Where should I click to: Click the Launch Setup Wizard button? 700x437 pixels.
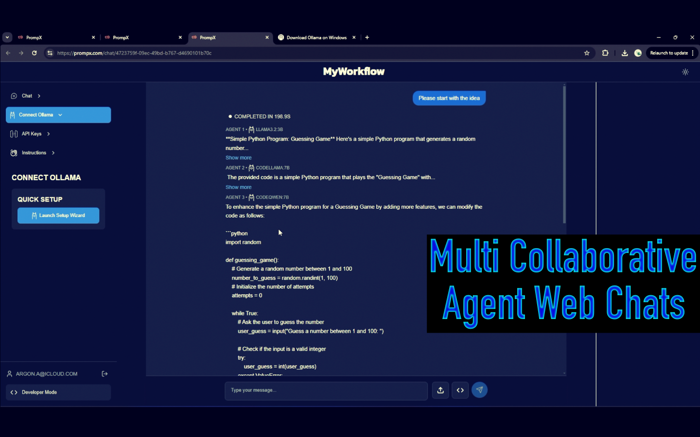point(58,216)
